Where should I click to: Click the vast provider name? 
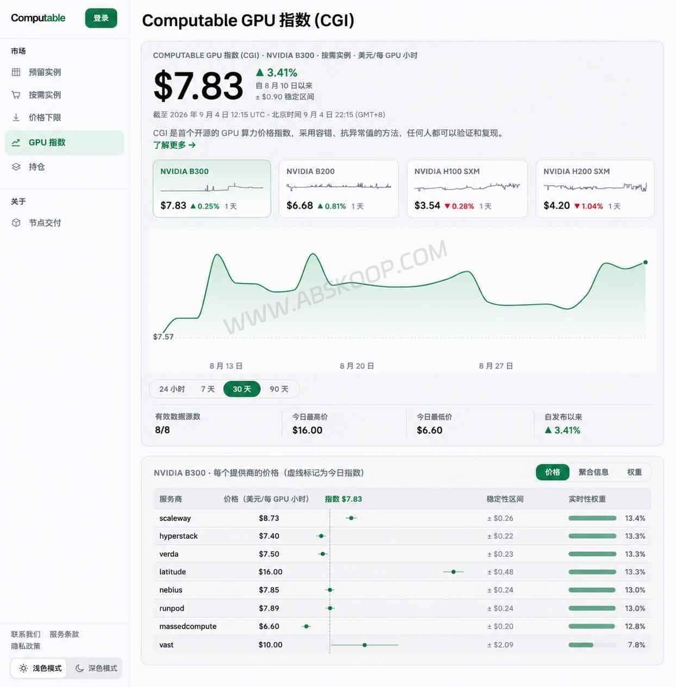(166, 645)
